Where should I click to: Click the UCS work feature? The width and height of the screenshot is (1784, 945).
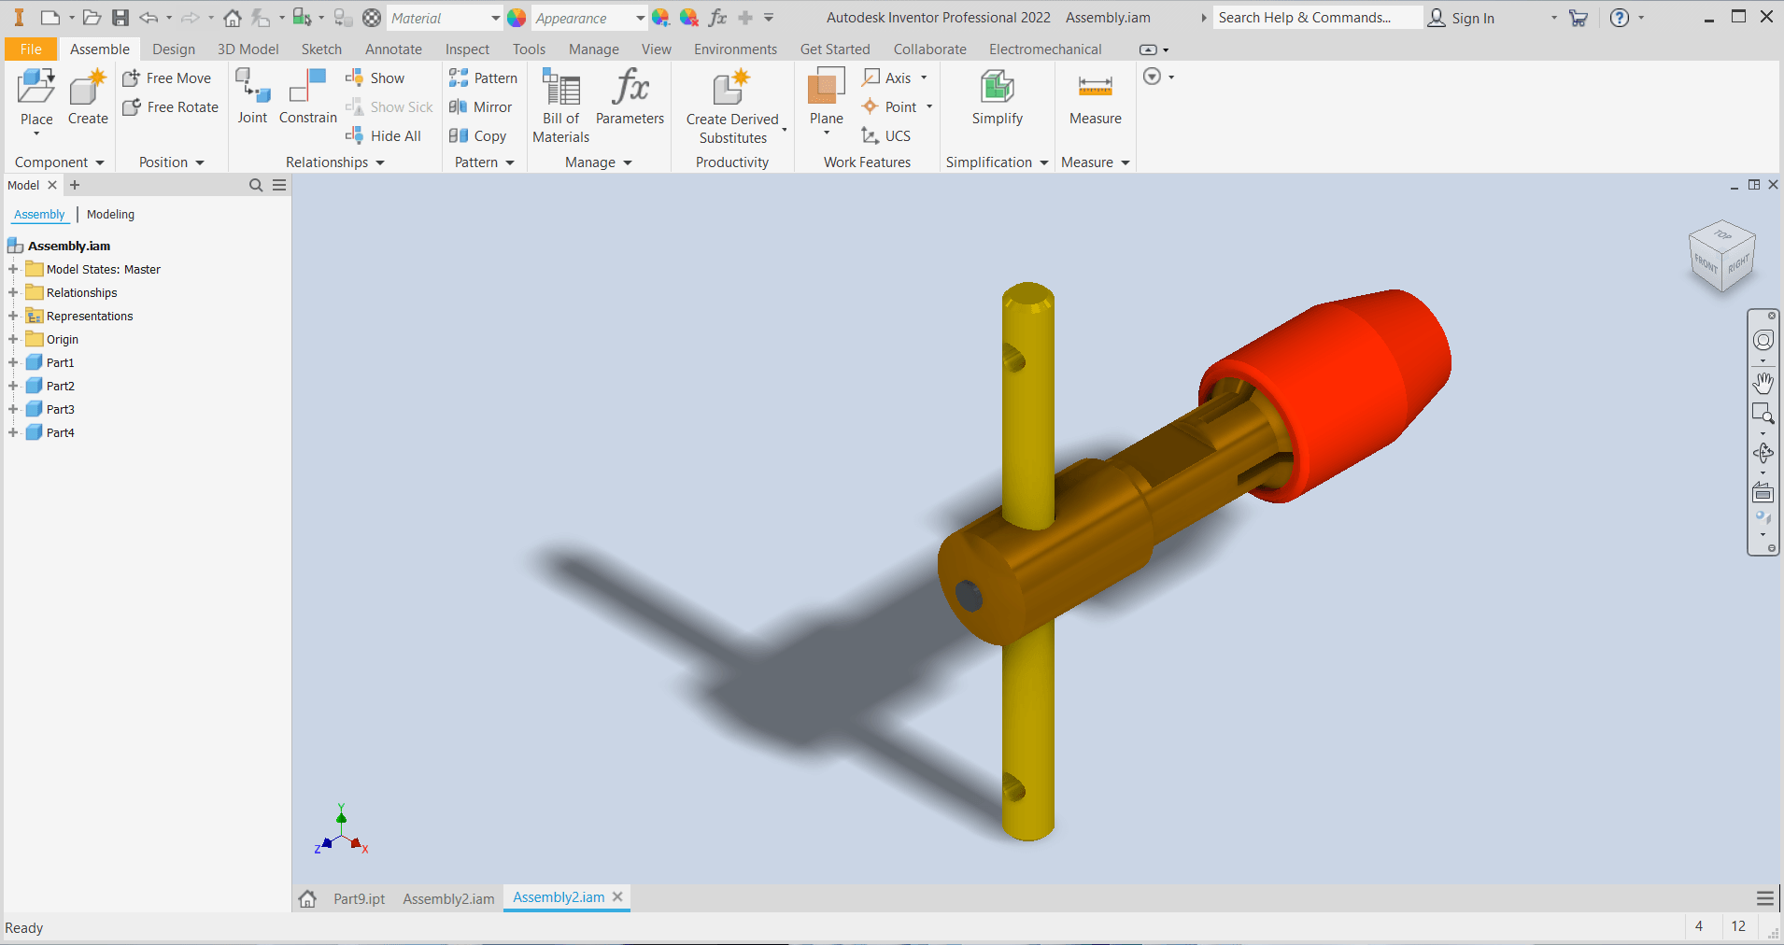click(x=885, y=136)
